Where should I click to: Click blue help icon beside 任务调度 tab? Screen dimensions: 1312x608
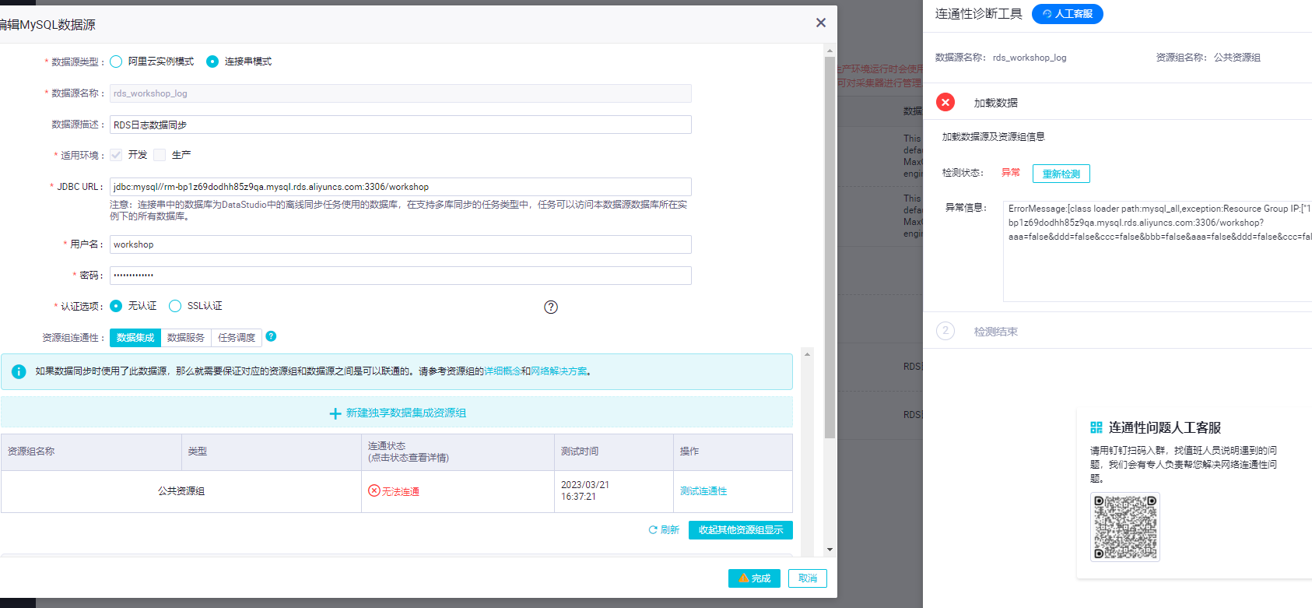[x=271, y=336]
